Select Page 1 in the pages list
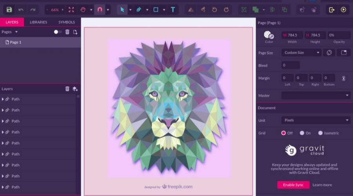Viewport: 353px width, 196px height. 40,42
